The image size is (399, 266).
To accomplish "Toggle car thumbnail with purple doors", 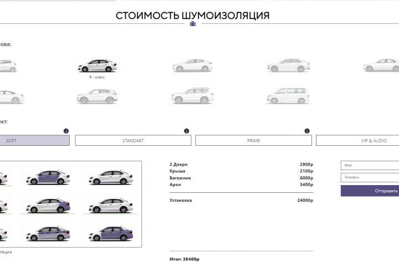I will point(48,177).
